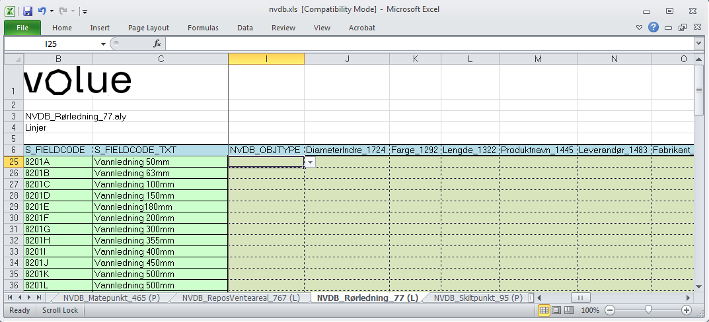Viewport: 709px width, 322px height.
Task: Click the zoom slider handle
Action: click(649, 310)
